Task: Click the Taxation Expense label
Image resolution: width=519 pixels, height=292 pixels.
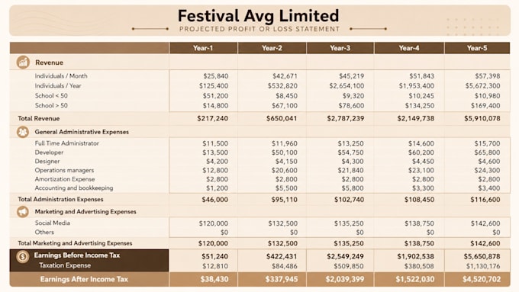Action: pos(65,265)
